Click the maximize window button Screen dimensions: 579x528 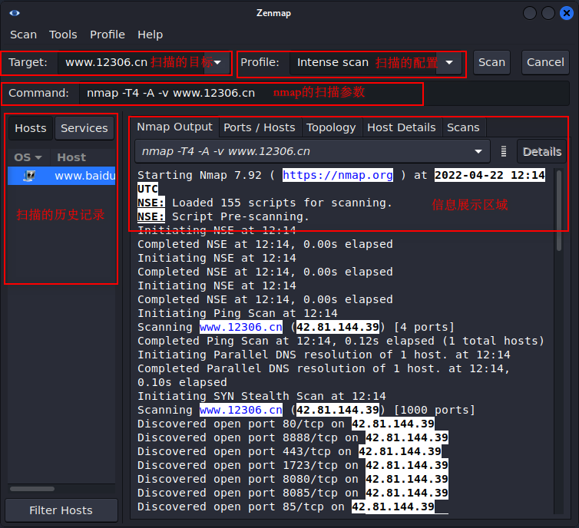click(x=548, y=13)
